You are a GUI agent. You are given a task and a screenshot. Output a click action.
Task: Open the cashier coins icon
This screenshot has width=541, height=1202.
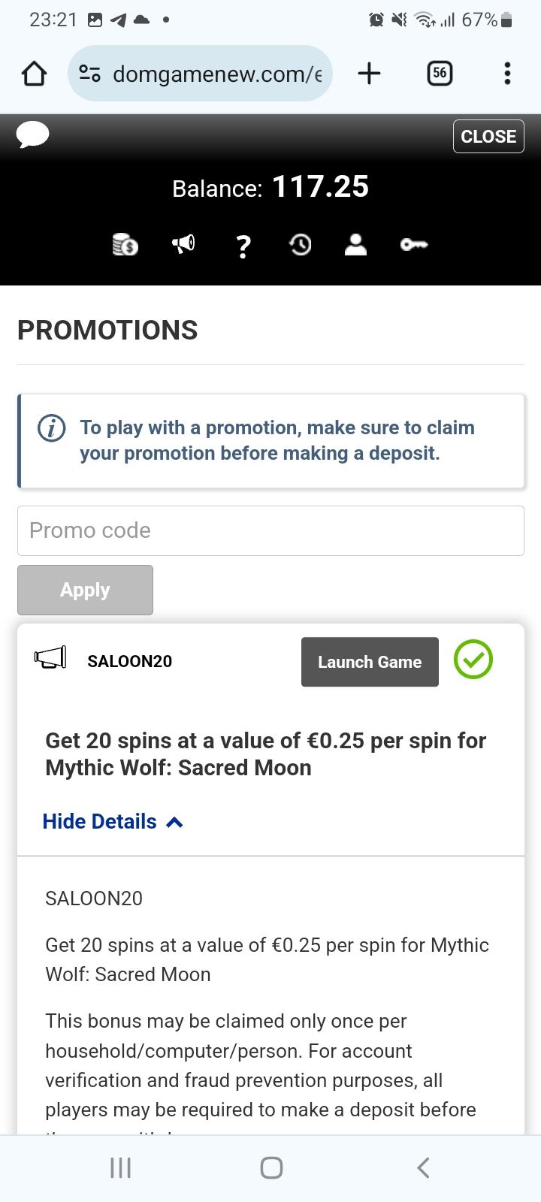click(125, 244)
